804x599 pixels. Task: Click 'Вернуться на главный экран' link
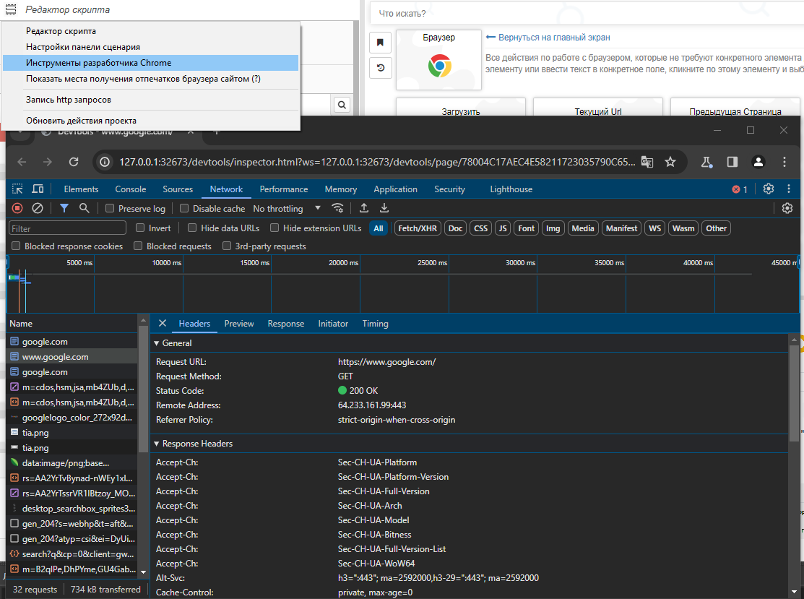point(553,38)
